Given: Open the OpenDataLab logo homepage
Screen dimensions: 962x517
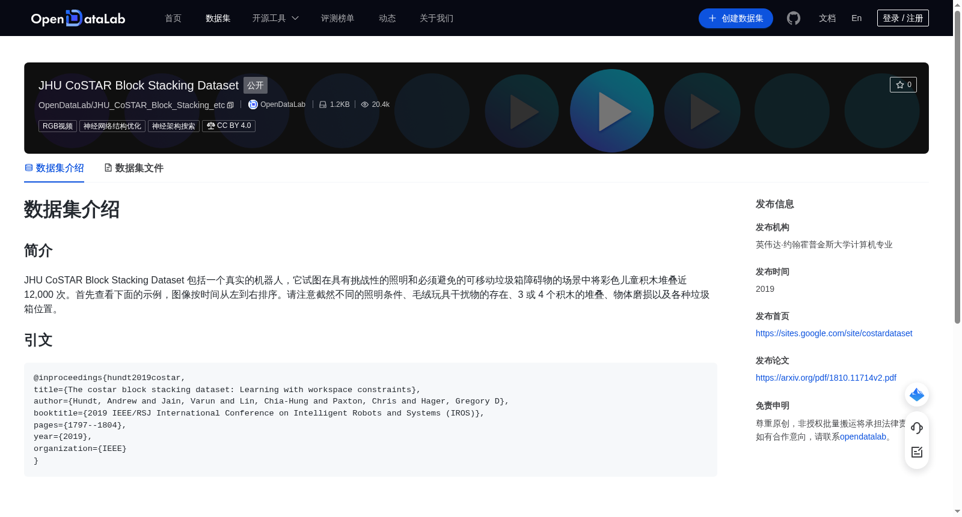Looking at the screenshot, I should [78, 18].
